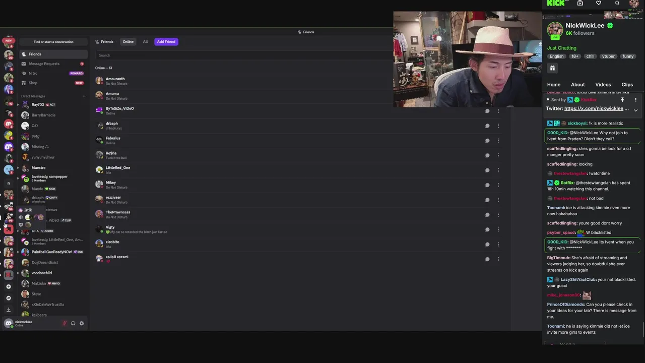Image resolution: width=645 pixels, height=363 pixels.
Task: Open the DM with Maestro
Action: coord(53,167)
